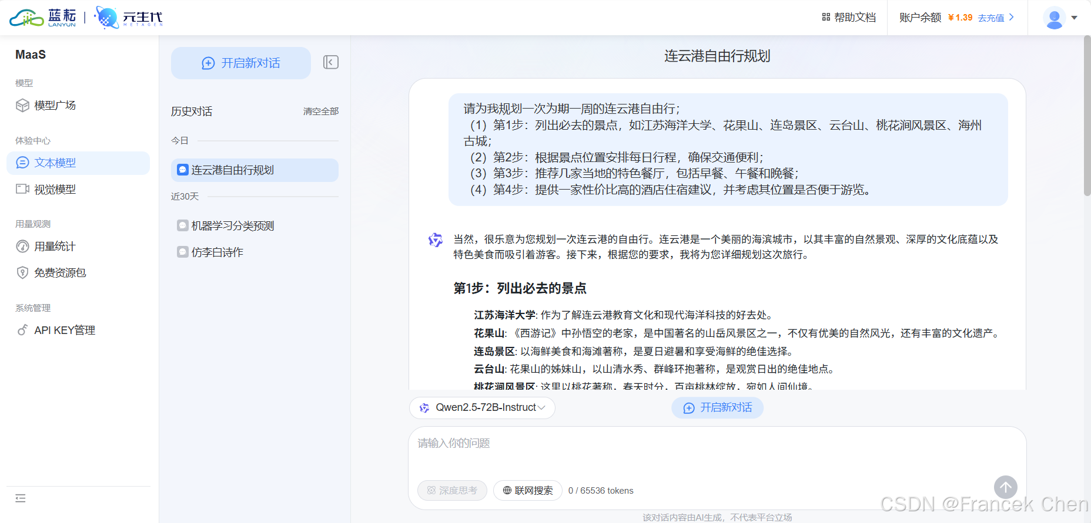Click the top 开启新对话 button
Screen dimensions: 1091x523
click(241, 63)
